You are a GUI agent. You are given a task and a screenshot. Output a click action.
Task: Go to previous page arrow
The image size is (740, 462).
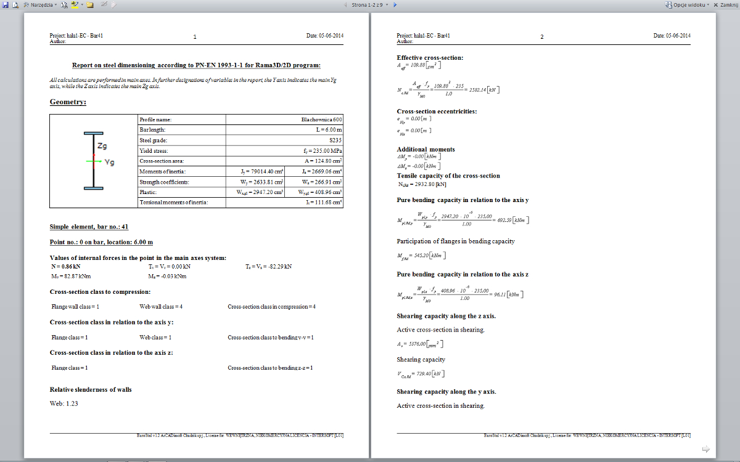pos(344,5)
